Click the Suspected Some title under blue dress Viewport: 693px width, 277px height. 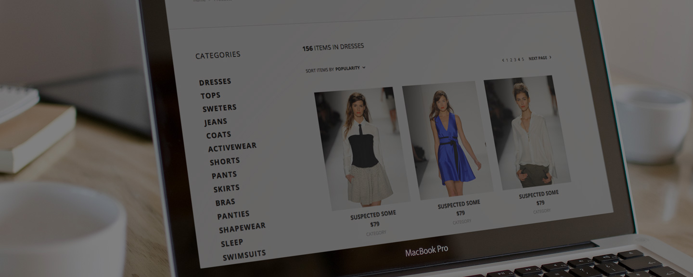(x=459, y=204)
